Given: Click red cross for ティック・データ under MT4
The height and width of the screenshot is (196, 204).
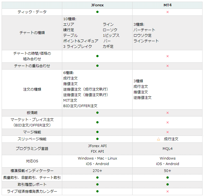Looking at the screenshot, I should pos(167,12).
